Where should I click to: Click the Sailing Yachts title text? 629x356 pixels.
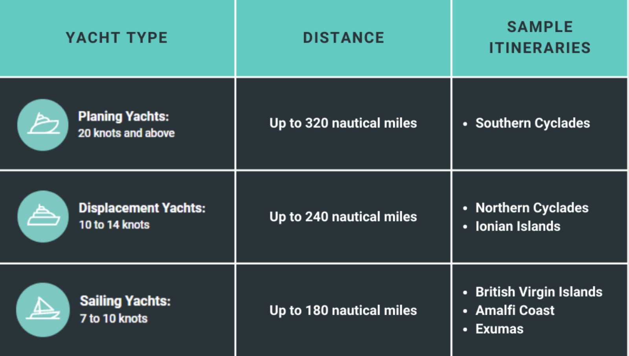click(125, 301)
